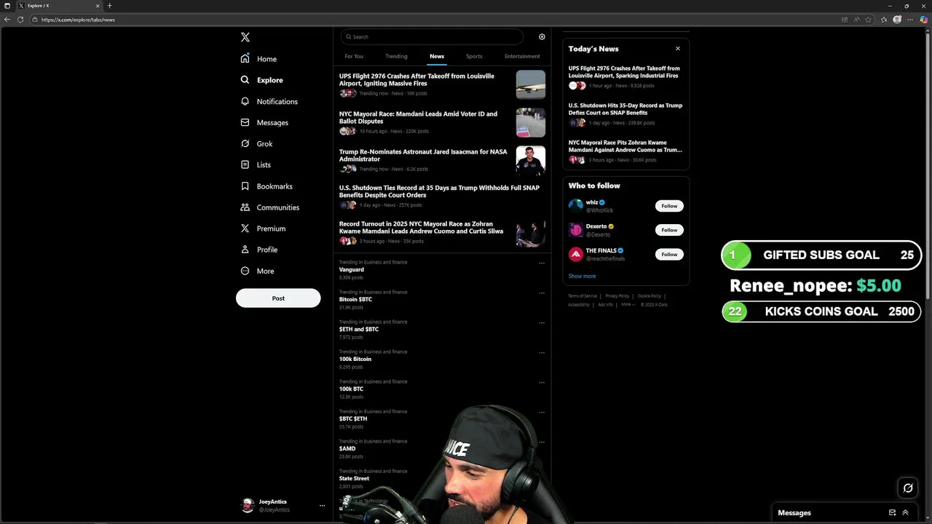Open browser profile avatar

(897, 20)
